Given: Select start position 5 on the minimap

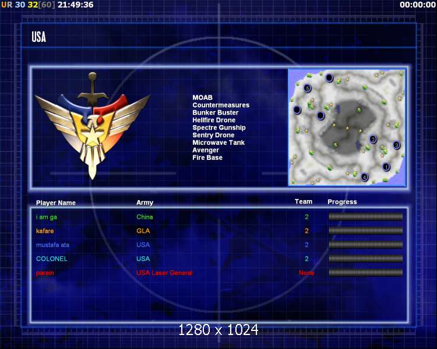Looking at the screenshot, I should click(x=307, y=88).
